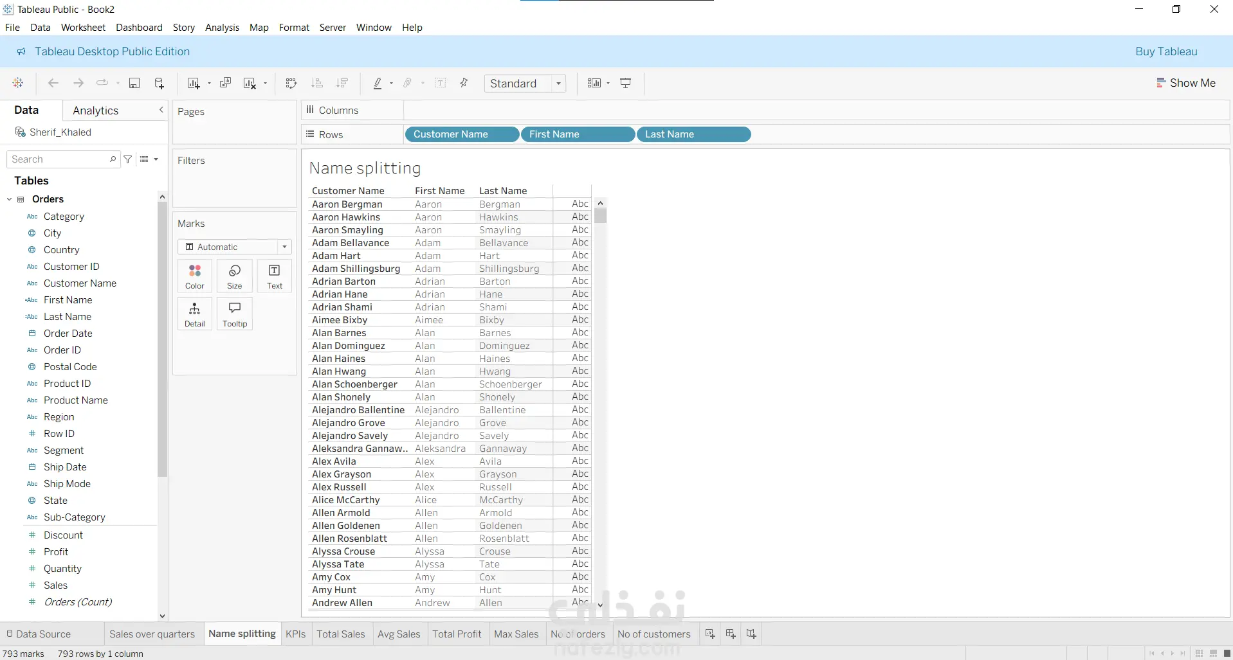This screenshot has width=1233, height=660.
Task: Collapse the Data pane with chevron
Action: (x=161, y=111)
